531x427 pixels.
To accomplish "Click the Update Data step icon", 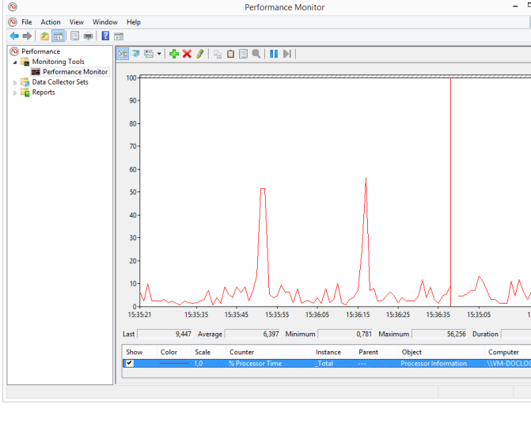I will (287, 54).
